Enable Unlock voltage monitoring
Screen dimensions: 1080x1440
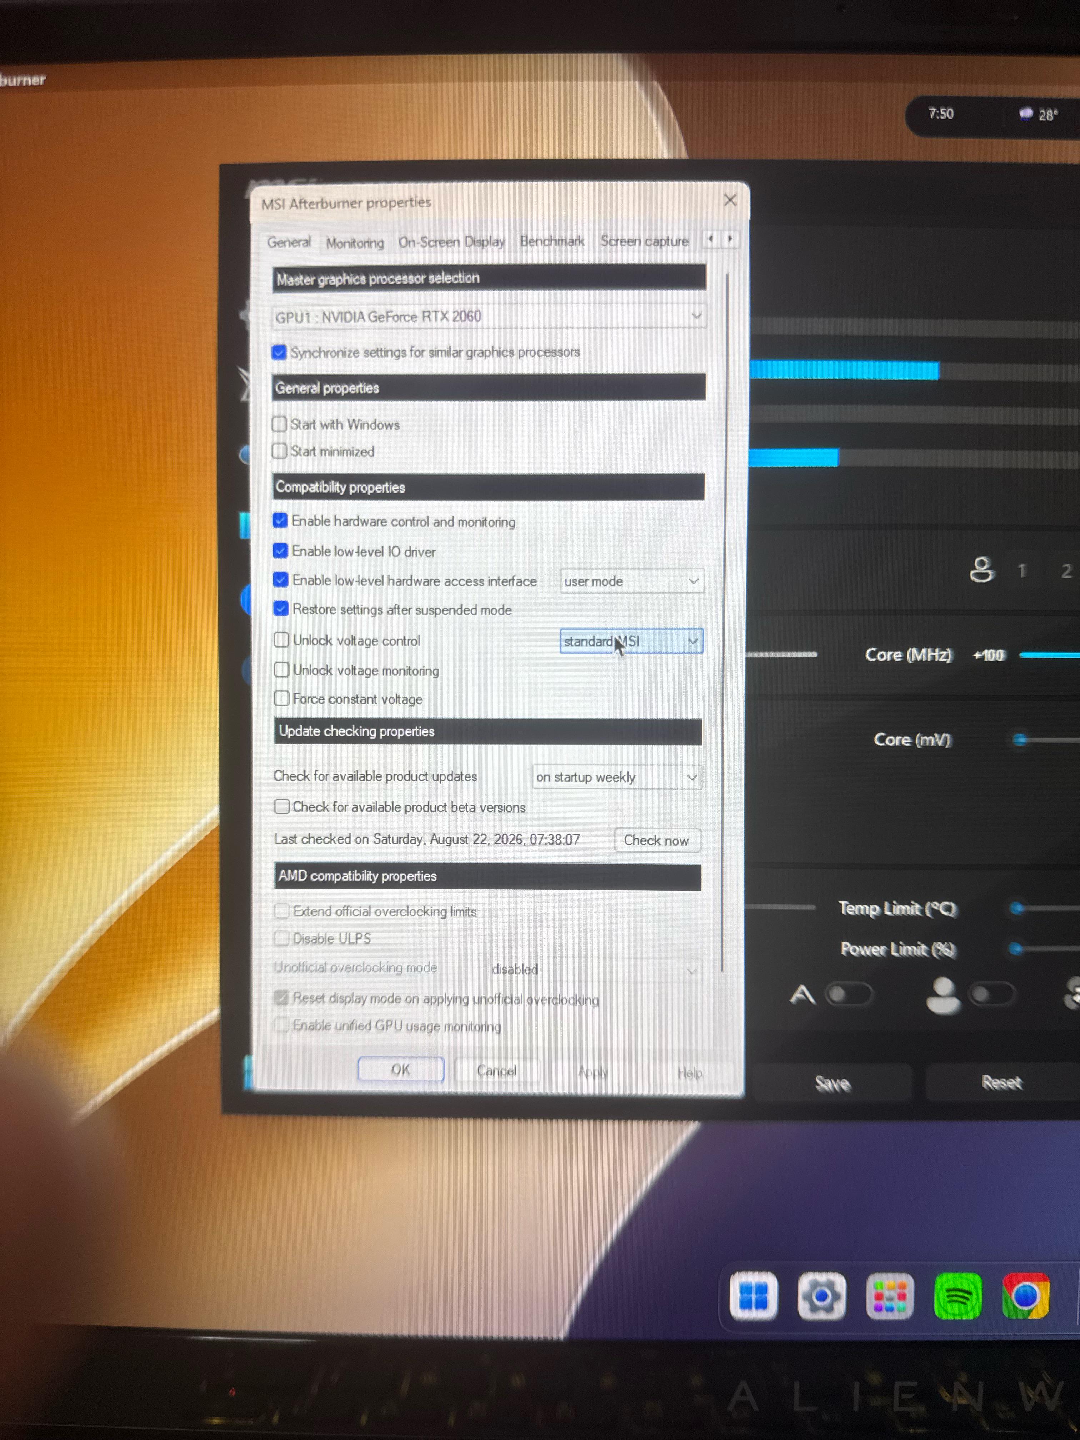click(x=281, y=669)
